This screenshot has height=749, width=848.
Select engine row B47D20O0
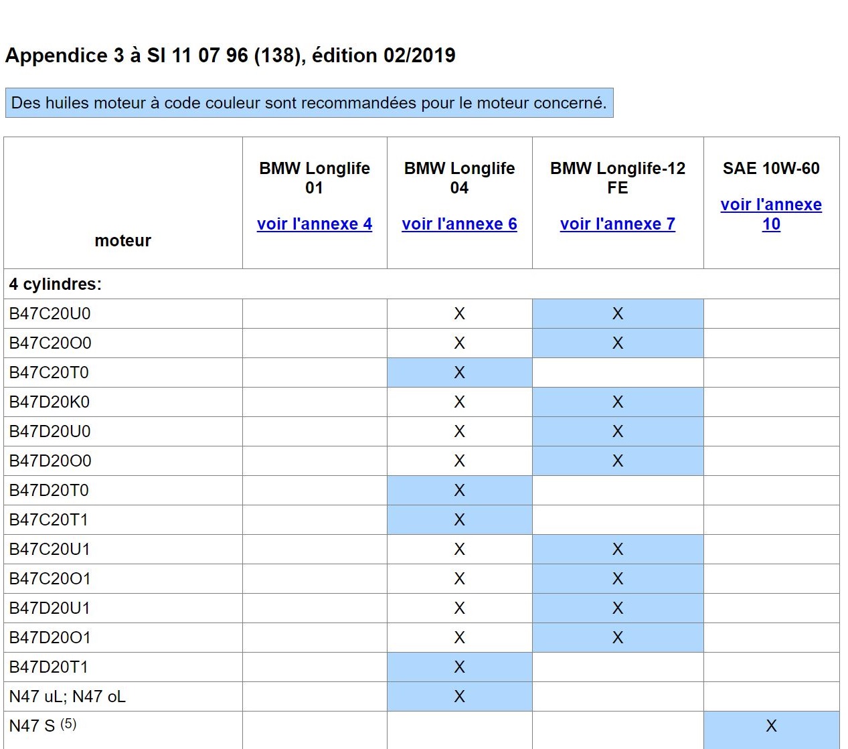pyautogui.click(x=422, y=461)
